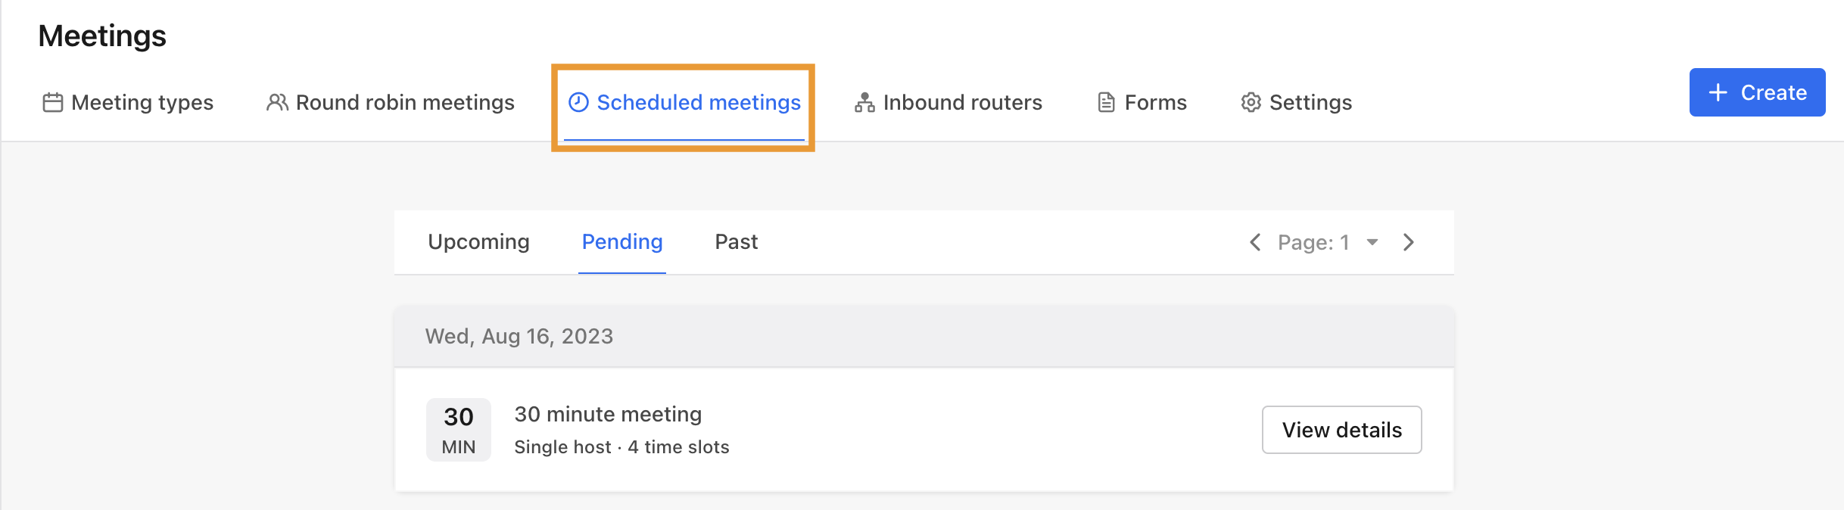The image size is (1844, 510).
Task: Click the 30 minute meeting title
Action: click(x=608, y=414)
